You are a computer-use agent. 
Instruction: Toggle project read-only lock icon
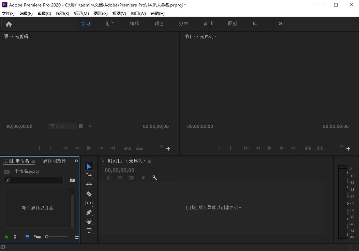pyautogui.click(x=6, y=237)
